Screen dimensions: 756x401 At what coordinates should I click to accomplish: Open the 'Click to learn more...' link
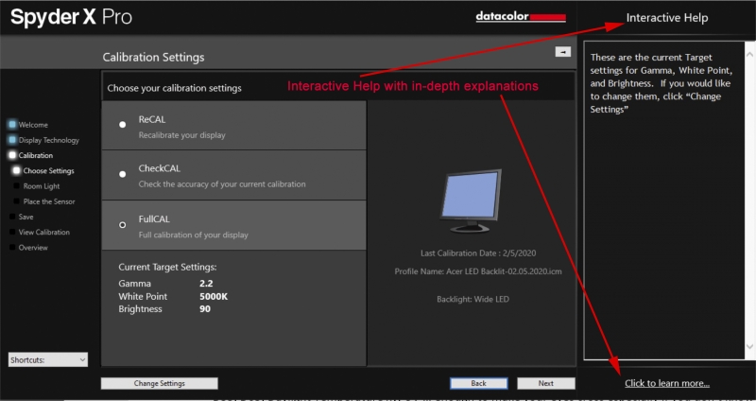coord(667,383)
